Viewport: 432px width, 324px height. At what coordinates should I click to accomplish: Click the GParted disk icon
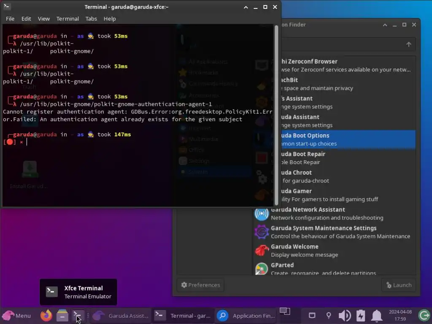pos(261,269)
